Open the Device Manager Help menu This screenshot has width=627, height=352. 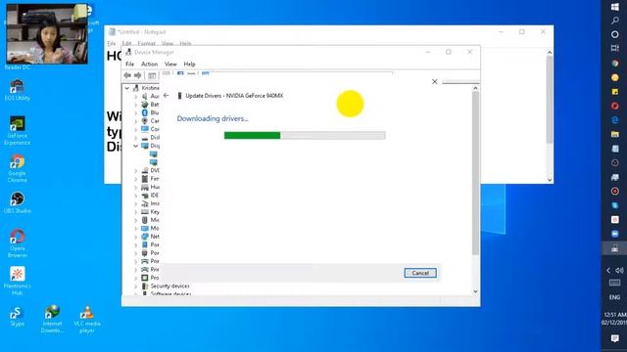point(189,64)
